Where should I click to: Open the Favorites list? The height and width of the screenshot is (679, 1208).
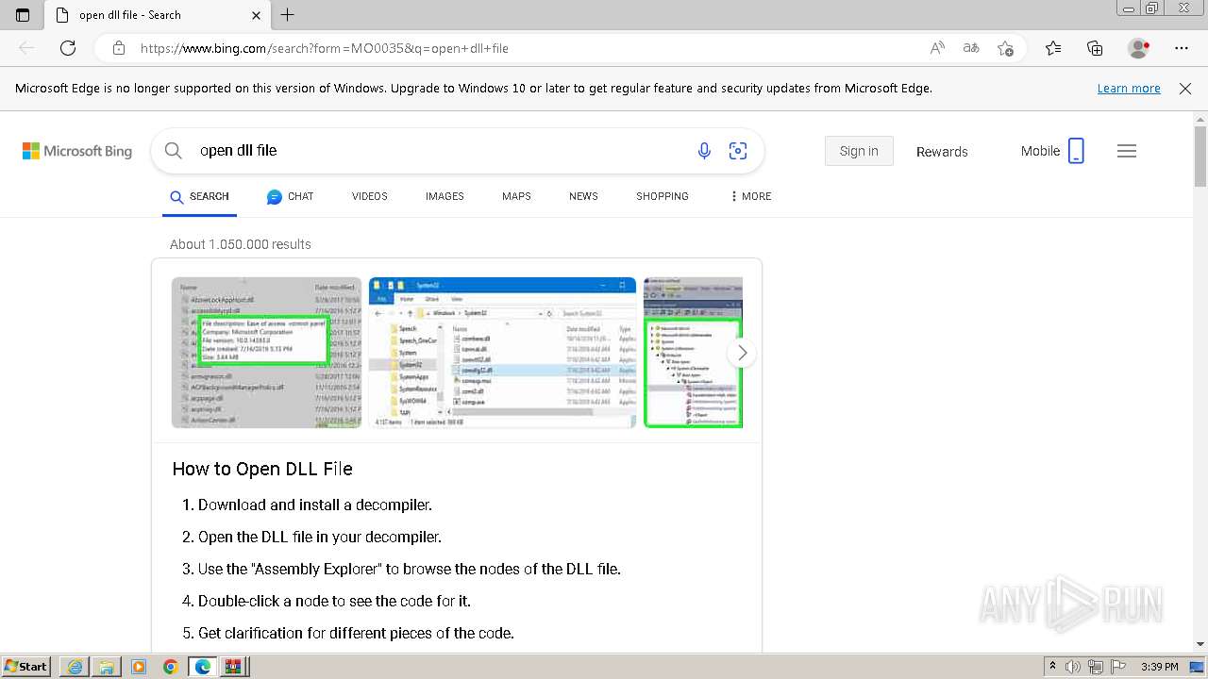1053,48
